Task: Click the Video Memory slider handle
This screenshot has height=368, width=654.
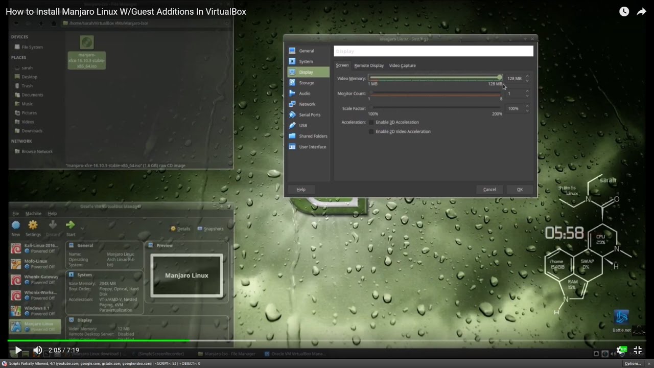Action: point(499,78)
